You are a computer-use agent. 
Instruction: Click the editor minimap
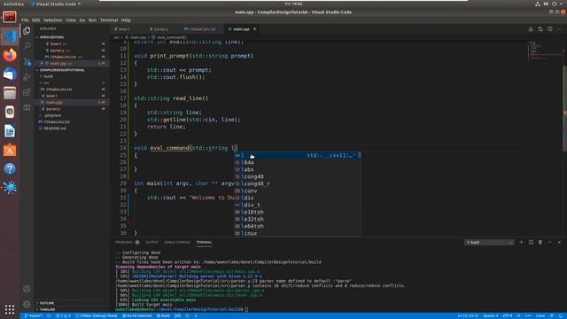(x=546, y=51)
